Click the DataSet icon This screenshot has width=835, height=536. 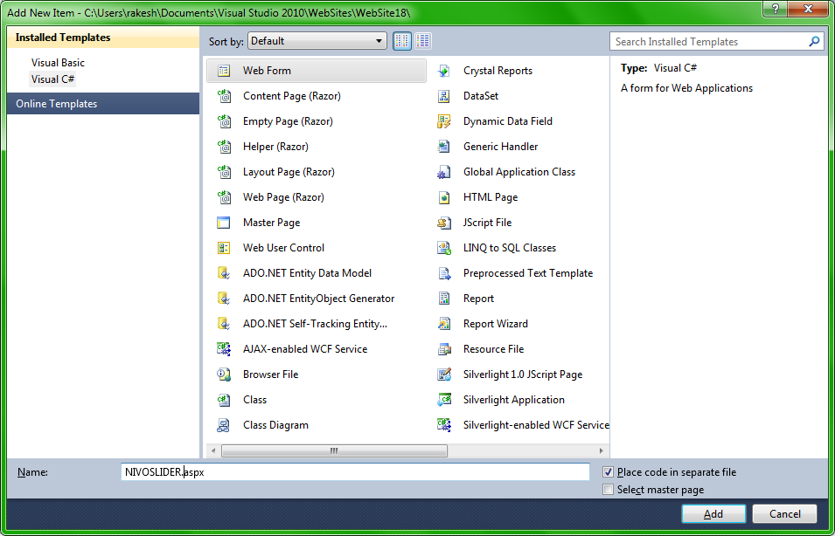click(444, 96)
